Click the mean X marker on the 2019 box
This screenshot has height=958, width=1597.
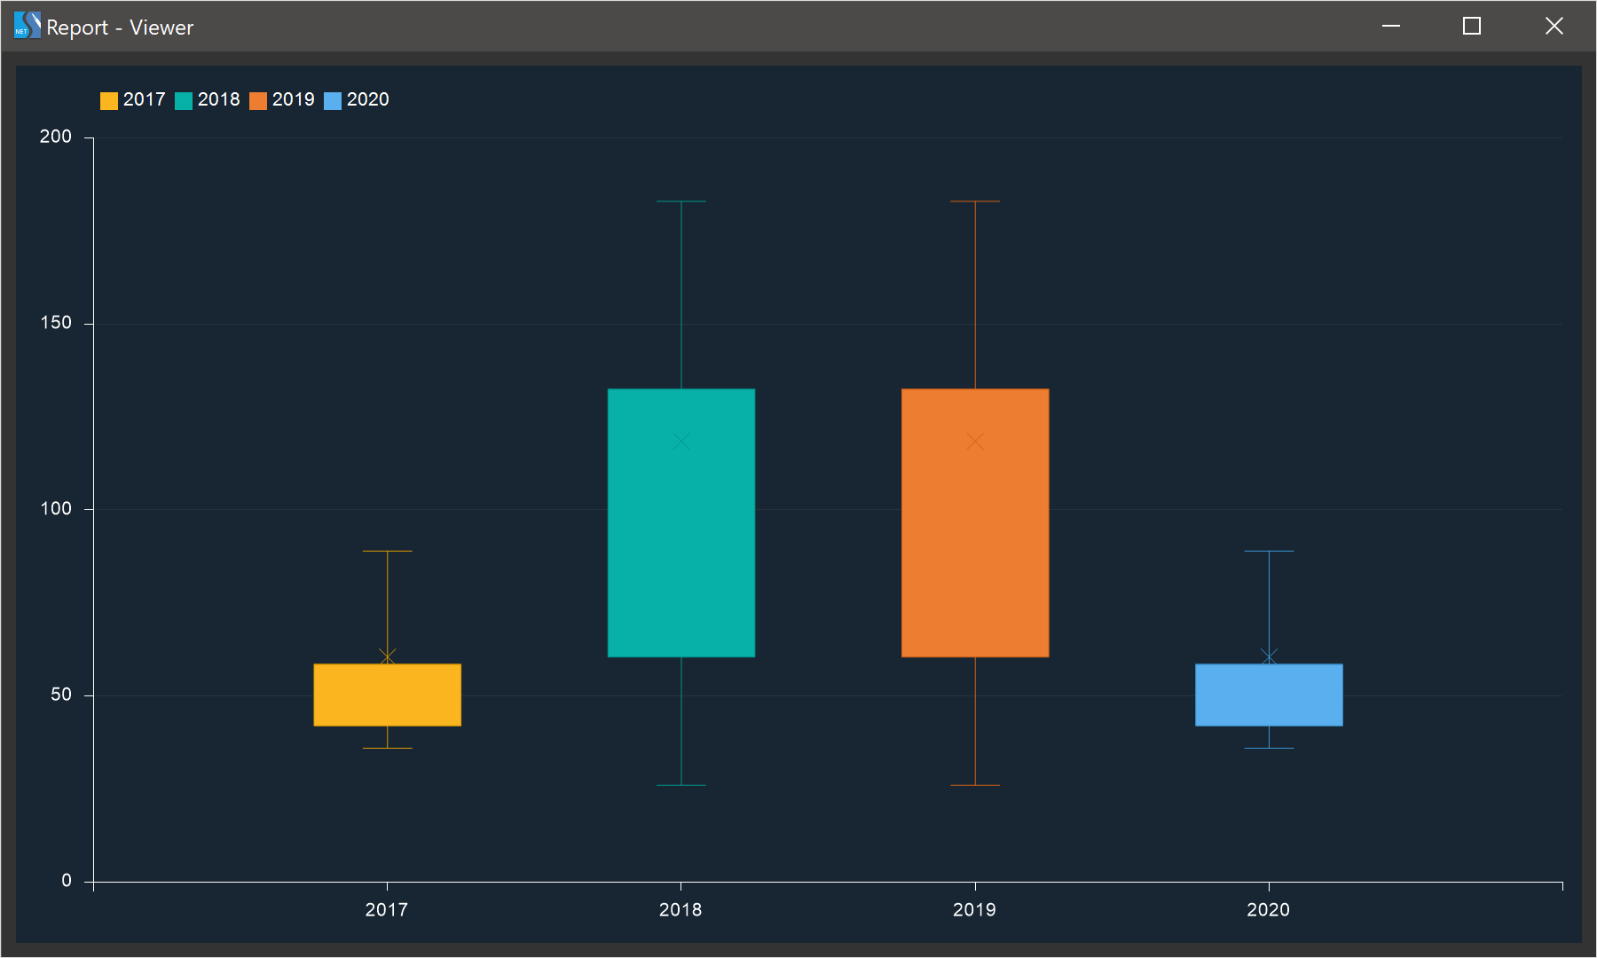(x=975, y=442)
